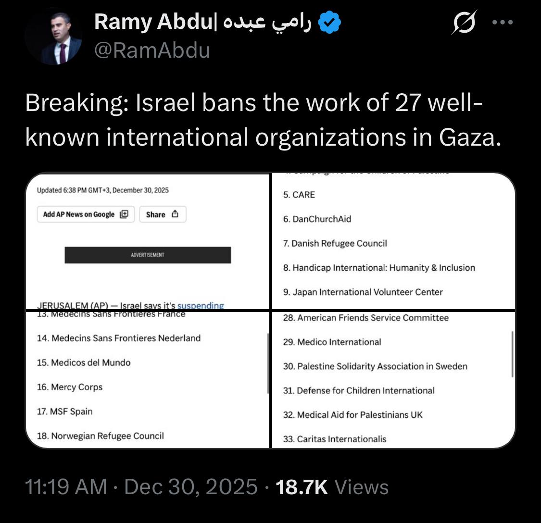Open the bottom-left image listing Mercy Corps
The image size is (541, 523).
[148, 380]
